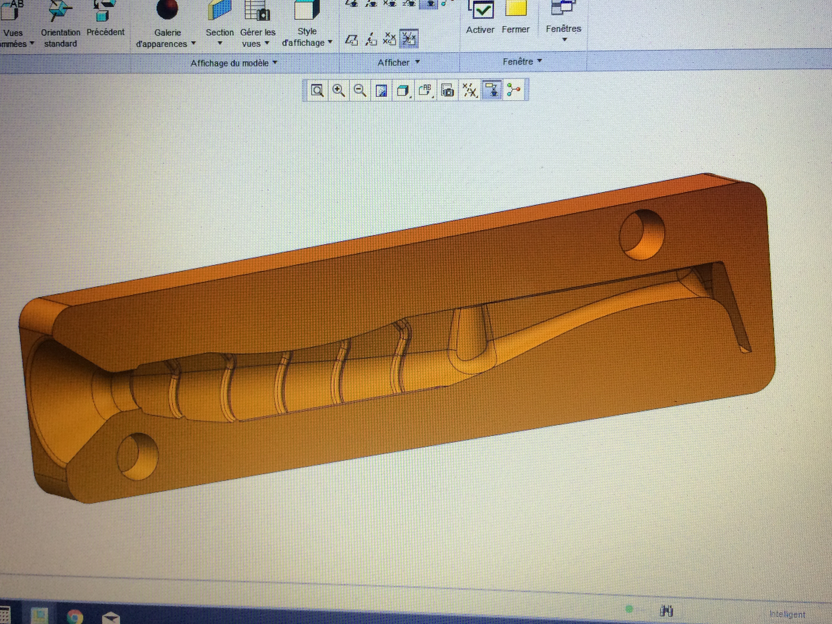
Task: Open the view manager camera icon
Action: pyautogui.click(x=447, y=91)
